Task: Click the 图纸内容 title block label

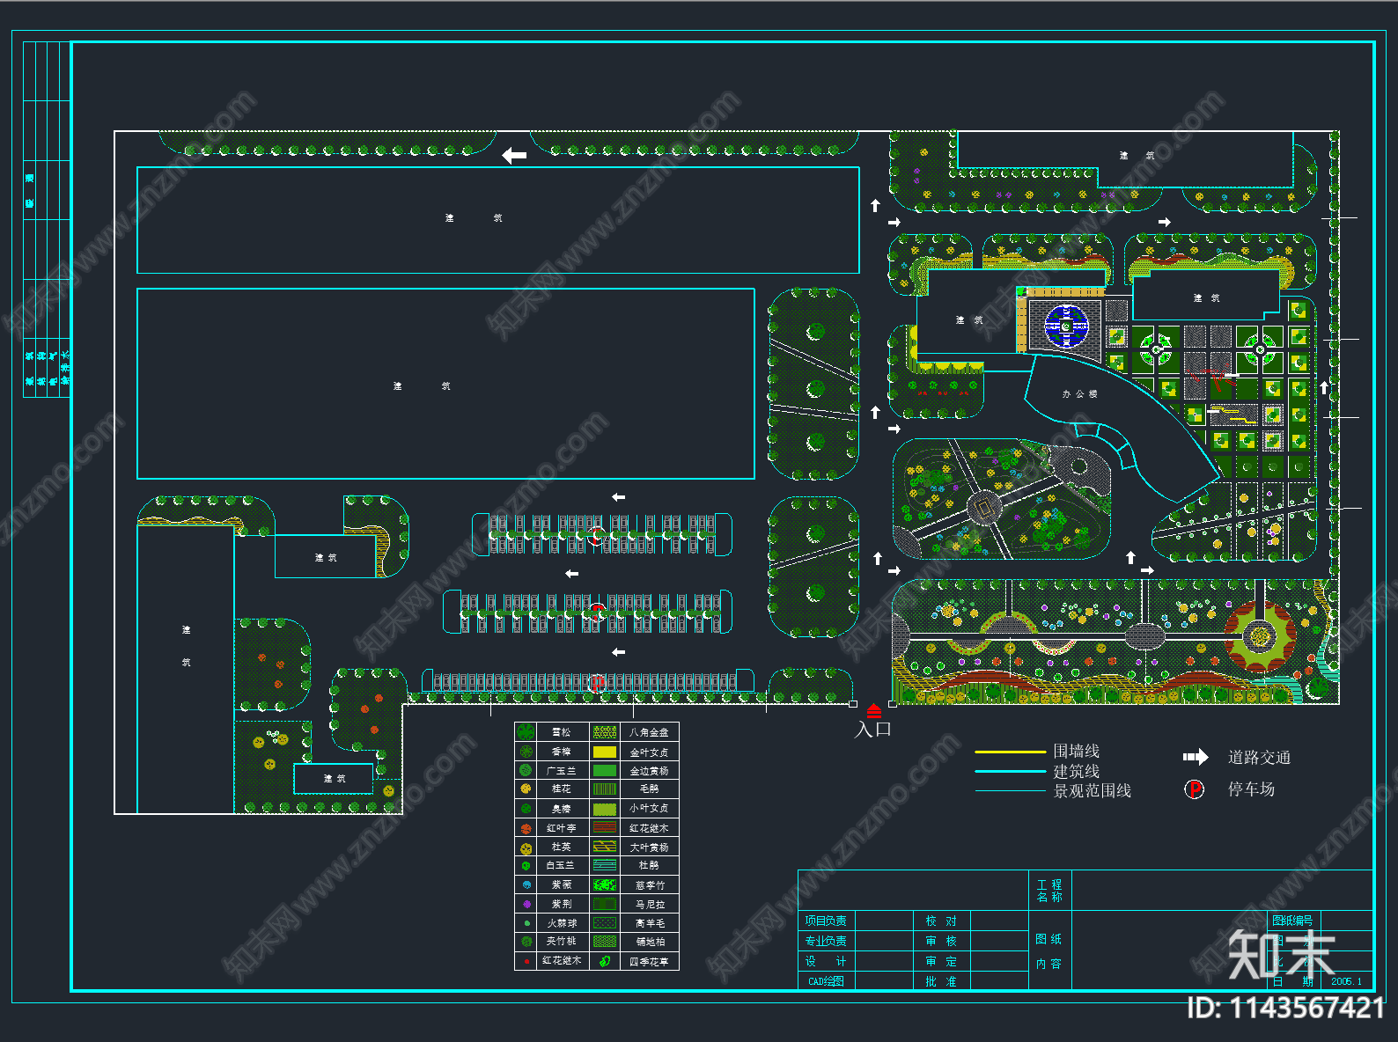Action: click(x=1049, y=952)
